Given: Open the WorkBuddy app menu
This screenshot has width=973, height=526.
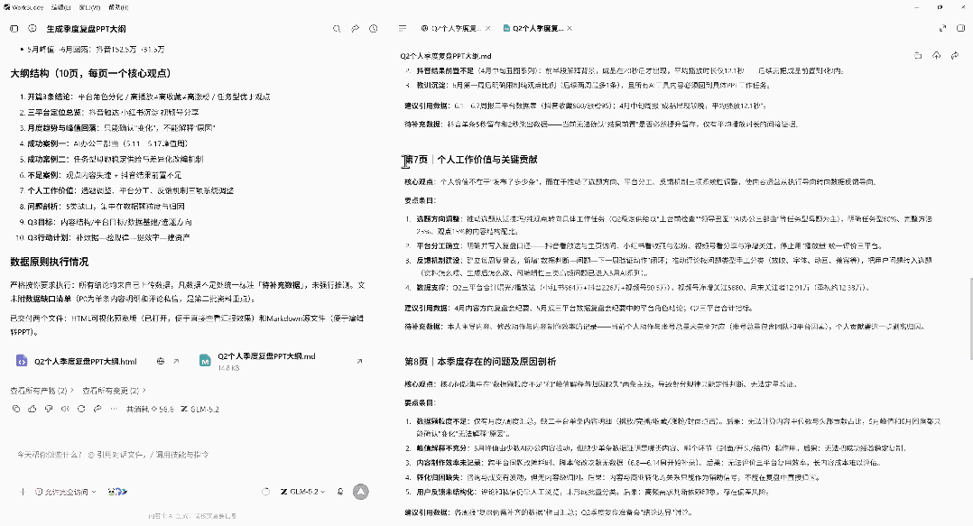Looking at the screenshot, I should pos(23,7).
